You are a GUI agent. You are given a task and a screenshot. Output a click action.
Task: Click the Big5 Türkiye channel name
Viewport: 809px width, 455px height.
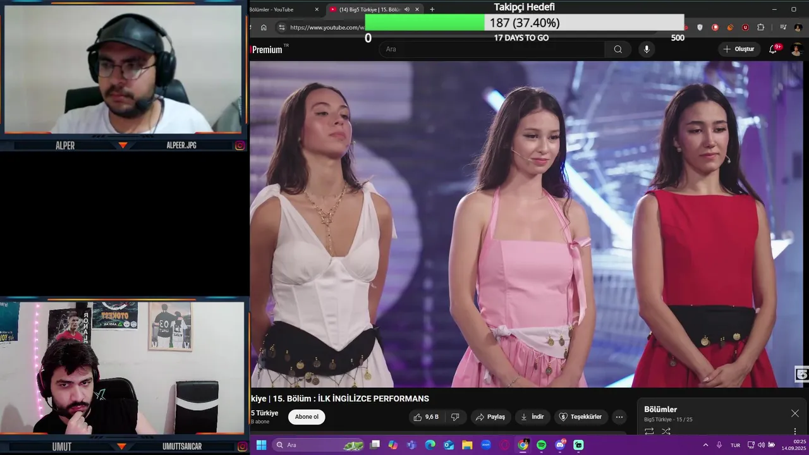(x=265, y=413)
